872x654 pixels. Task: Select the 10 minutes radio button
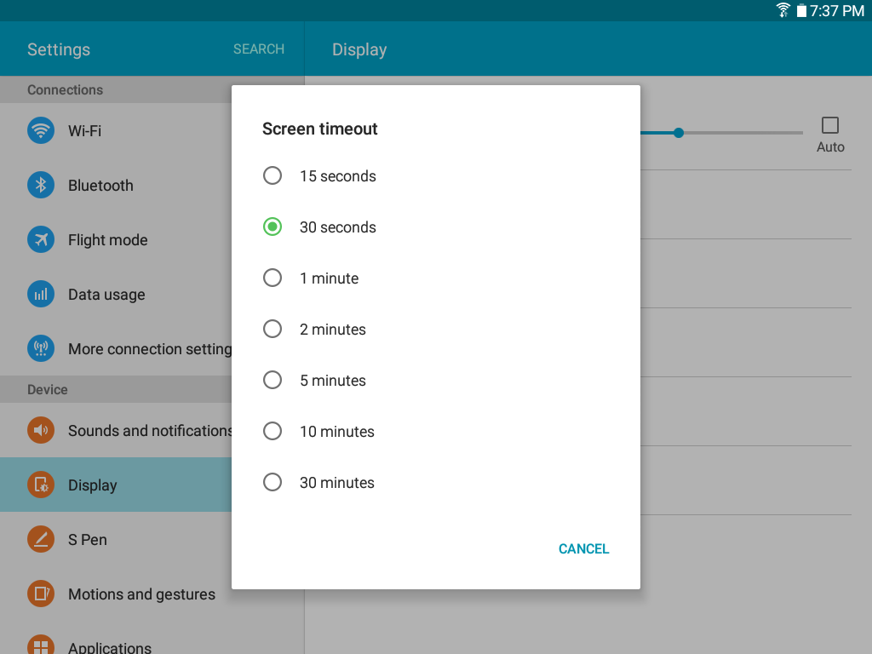pyautogui.click(x=272, y=432)
